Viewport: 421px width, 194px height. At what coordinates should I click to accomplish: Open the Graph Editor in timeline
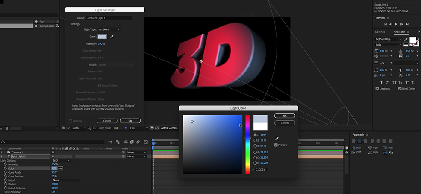(x=146, y=142)
